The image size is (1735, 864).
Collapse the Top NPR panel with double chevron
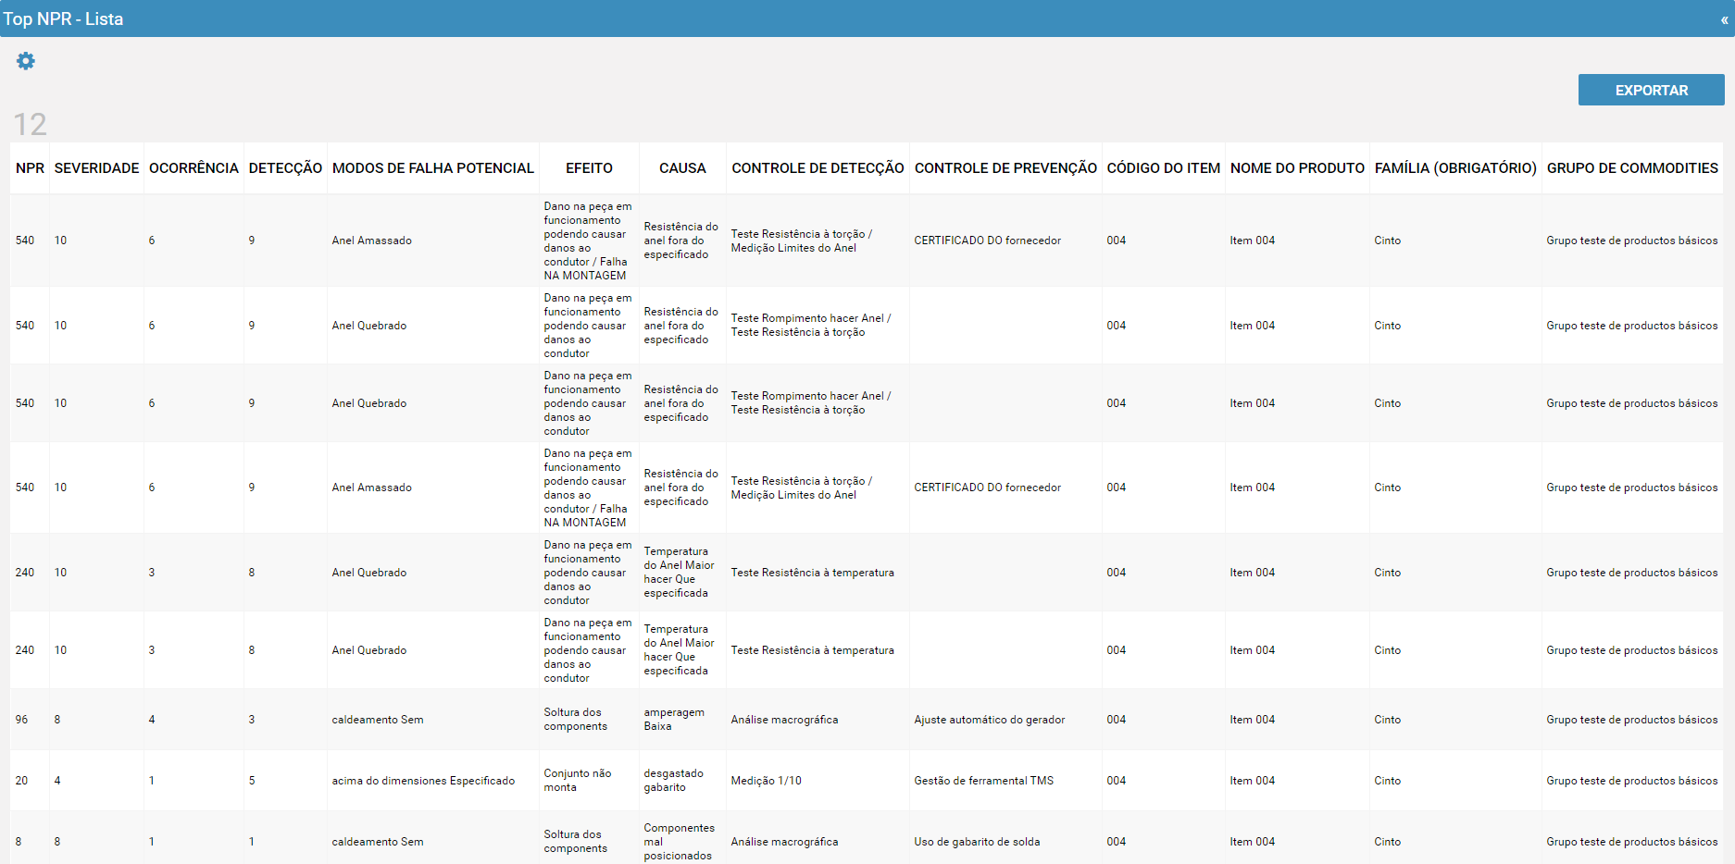coord(1724,19)
